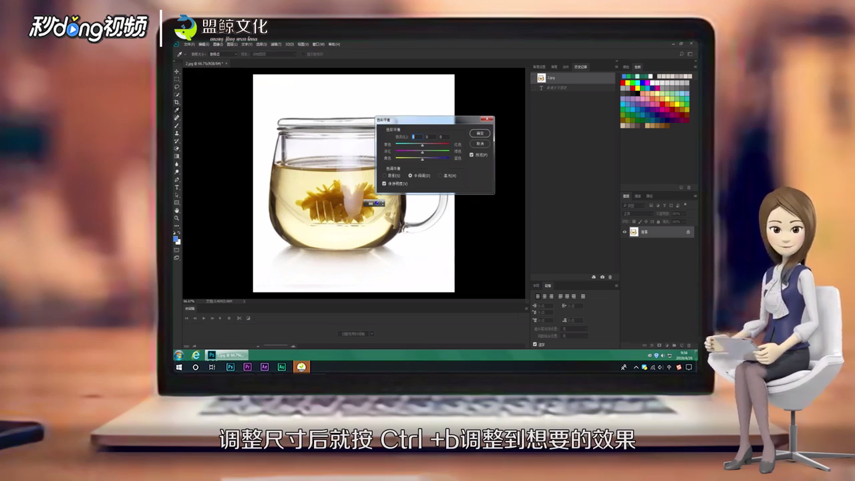Click the Windows Start button
Viewport: 855px width, 481px height.
(179, 367)
